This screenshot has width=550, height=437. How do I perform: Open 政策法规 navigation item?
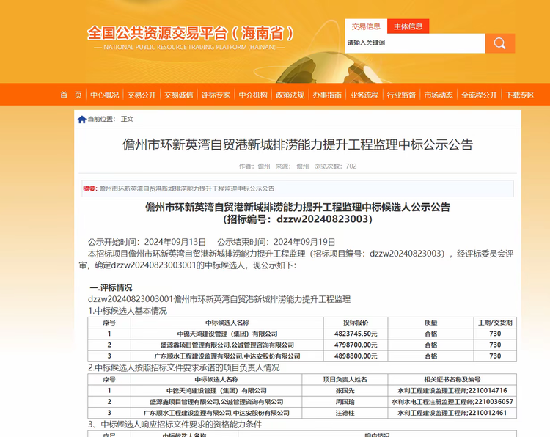290,95
